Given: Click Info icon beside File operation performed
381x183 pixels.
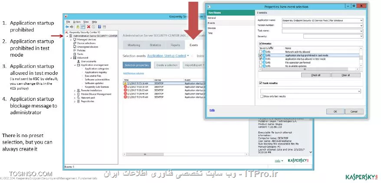Looking at the screenshot, I should tap(264, 63).
